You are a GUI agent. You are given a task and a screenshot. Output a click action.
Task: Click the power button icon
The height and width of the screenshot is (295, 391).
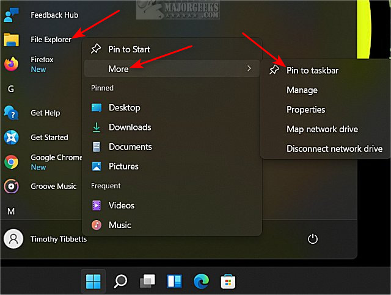(312, 239)
